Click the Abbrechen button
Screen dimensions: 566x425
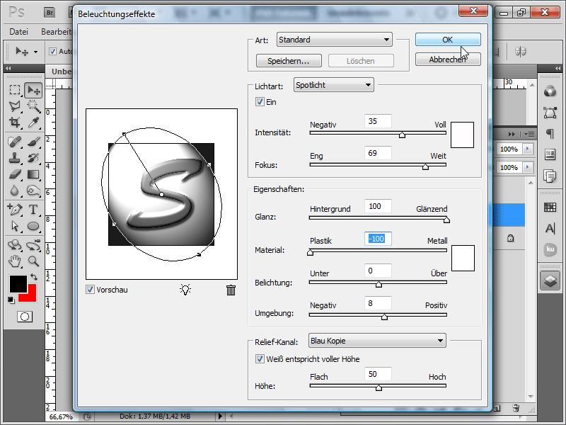pos(448,59)
